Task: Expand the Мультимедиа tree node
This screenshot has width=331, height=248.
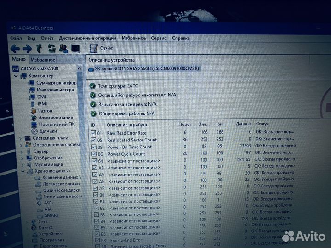Action: click(x=22, y=165)
